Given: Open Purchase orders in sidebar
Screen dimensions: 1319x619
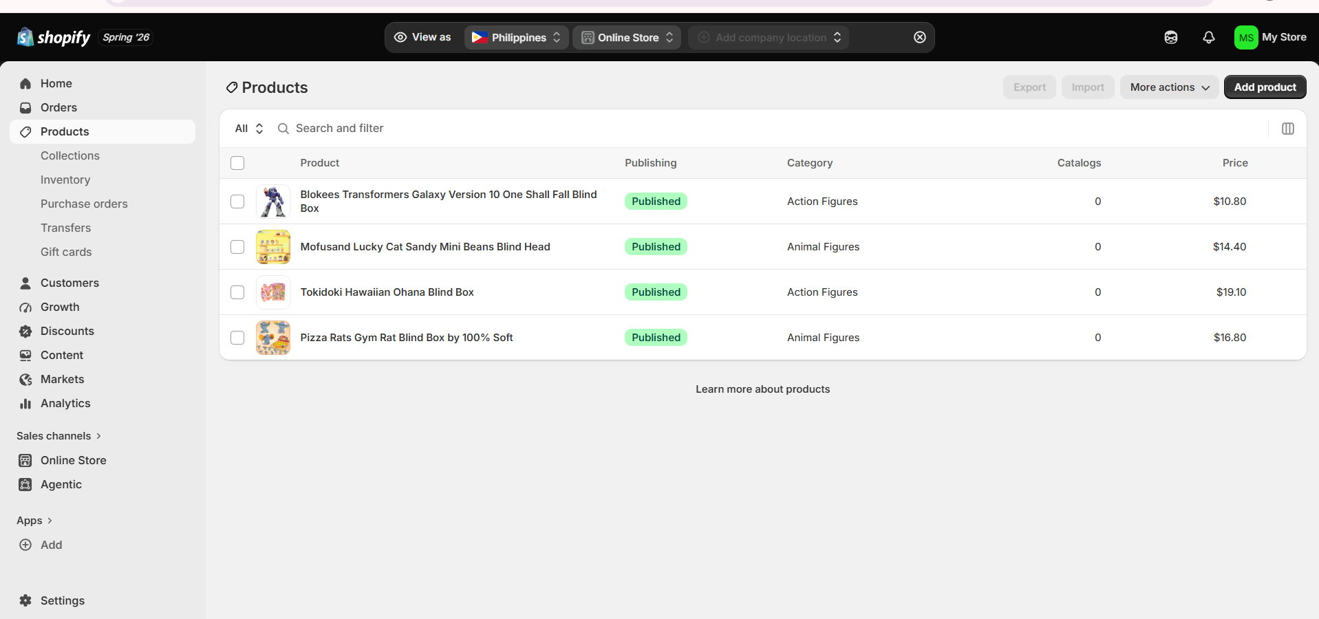Looking at the screenshot, I should click(84, 204).
